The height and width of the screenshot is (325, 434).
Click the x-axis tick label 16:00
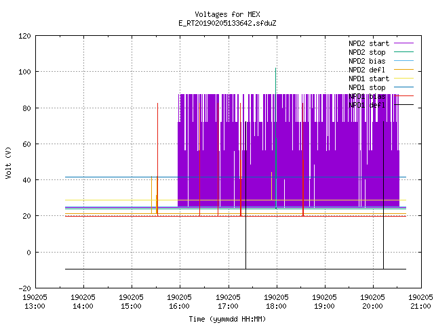point(179,307)
